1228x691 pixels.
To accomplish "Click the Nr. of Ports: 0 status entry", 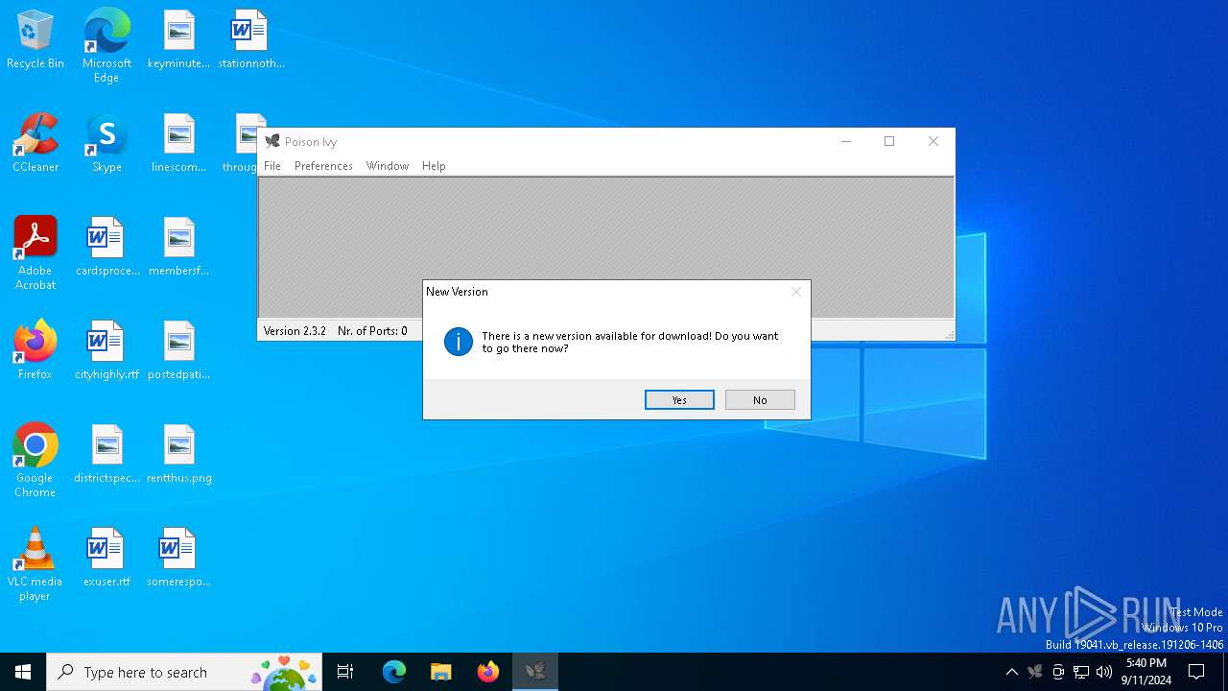I will click(x=372, y=331).
